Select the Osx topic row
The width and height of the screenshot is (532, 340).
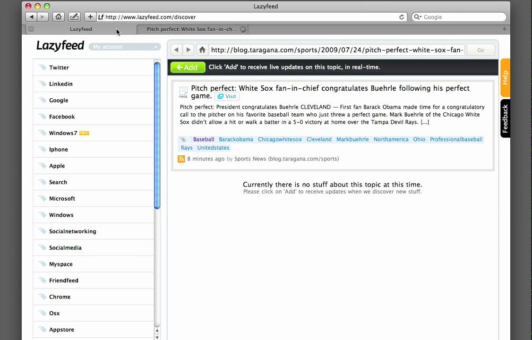click(x=94, y=313)
